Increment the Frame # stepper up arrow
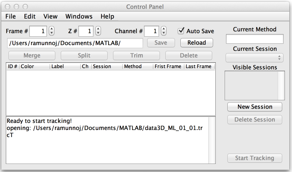The width and height of the screenshot is (292, 172). 51,29
